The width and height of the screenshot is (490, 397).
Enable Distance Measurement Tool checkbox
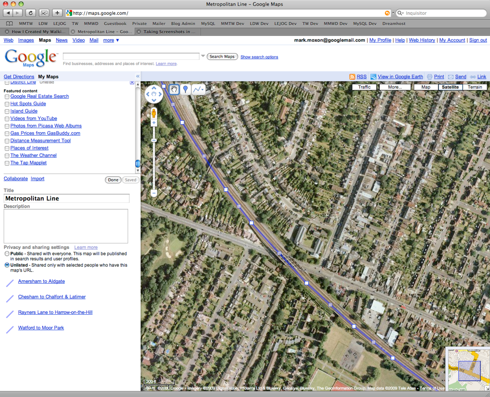[7, 141]
